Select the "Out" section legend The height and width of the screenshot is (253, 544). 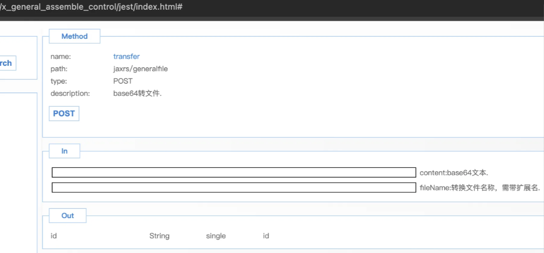click(68, 215)
